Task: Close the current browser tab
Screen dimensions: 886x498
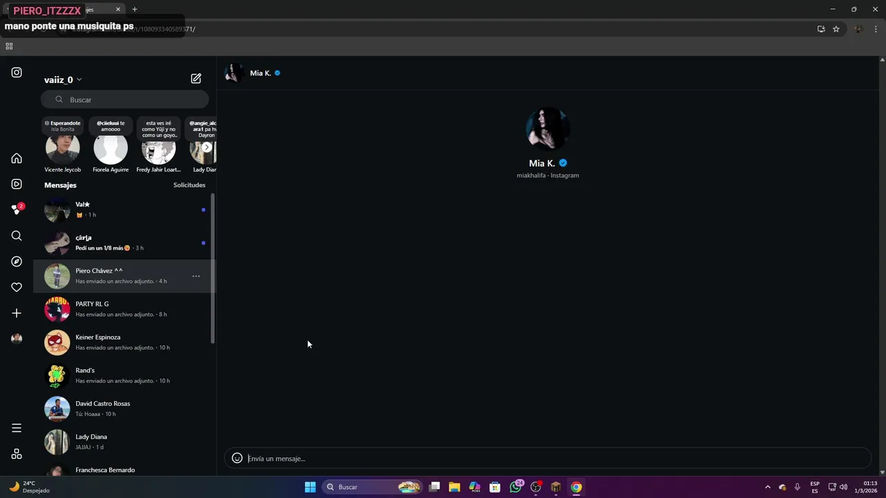Action: (118, 10)
